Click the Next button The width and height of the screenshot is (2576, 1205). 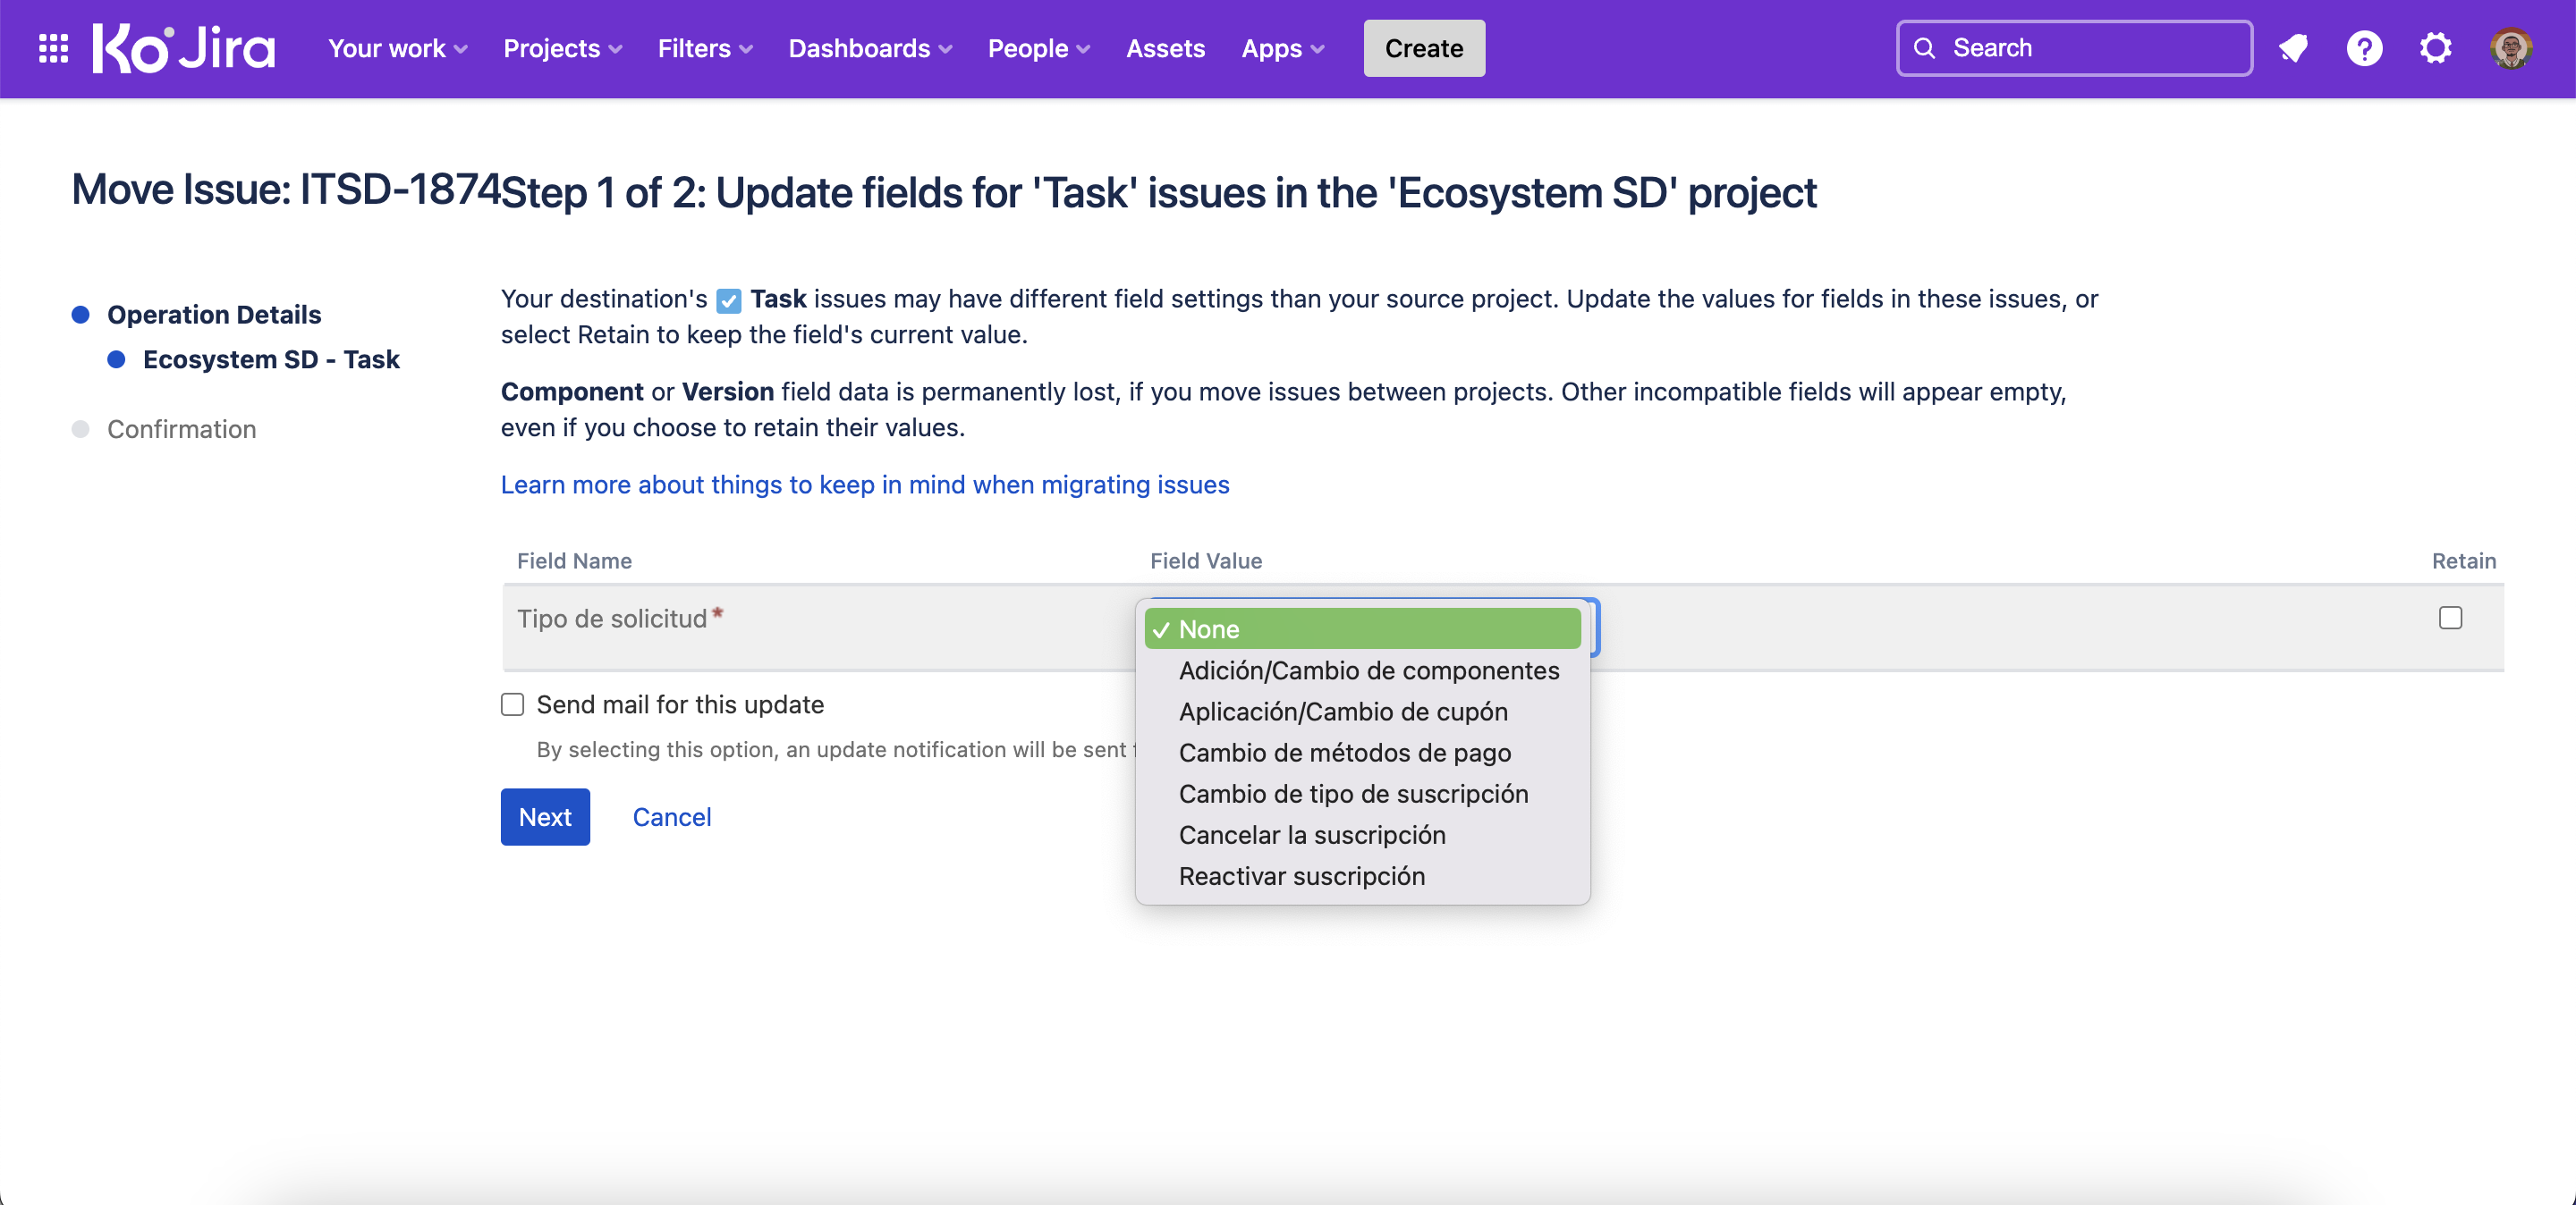[x=545, y=816]
